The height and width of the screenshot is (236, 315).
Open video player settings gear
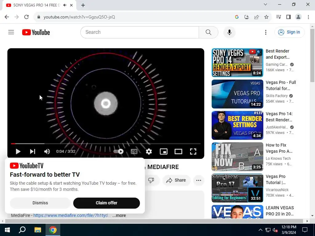149,151
